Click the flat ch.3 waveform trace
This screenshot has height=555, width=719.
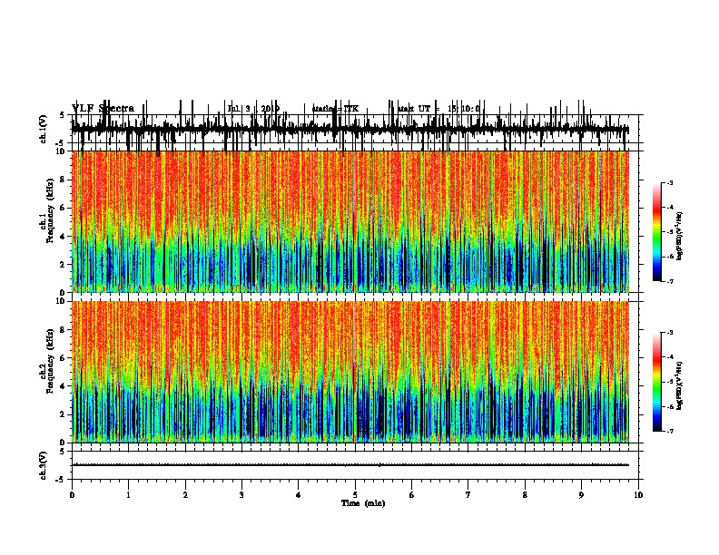tap(350, 465)
